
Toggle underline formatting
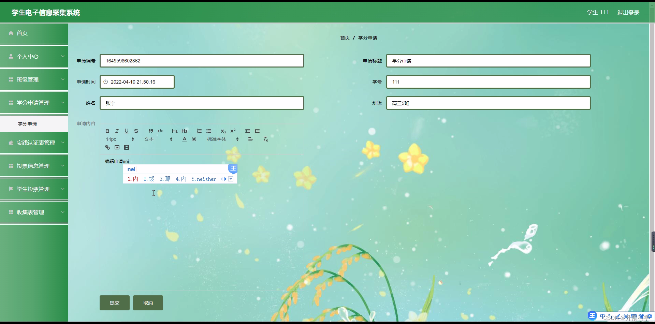pos(126,131)
